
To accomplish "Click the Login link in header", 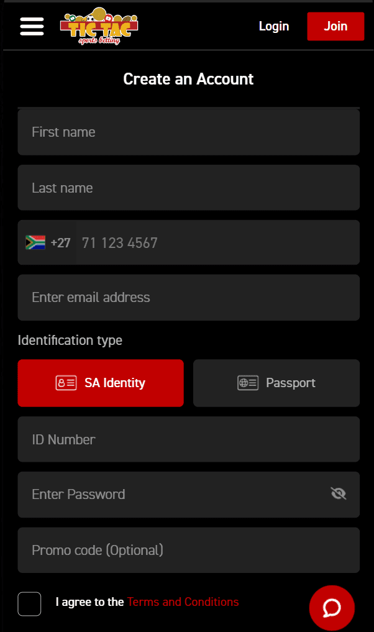I will 274,26.
